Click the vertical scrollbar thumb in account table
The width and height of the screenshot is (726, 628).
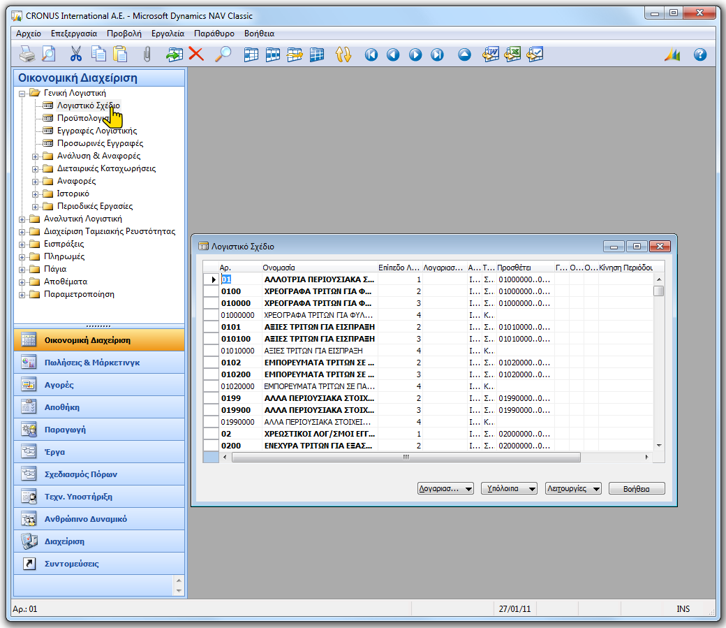(x=658, y=291)
